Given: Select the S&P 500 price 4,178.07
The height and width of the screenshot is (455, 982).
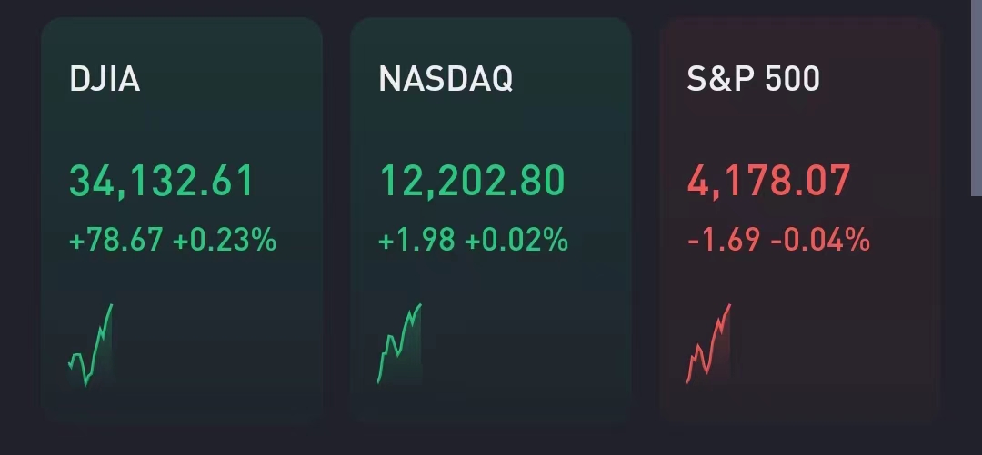Looking at the screenshot, I should coord(769,181).
